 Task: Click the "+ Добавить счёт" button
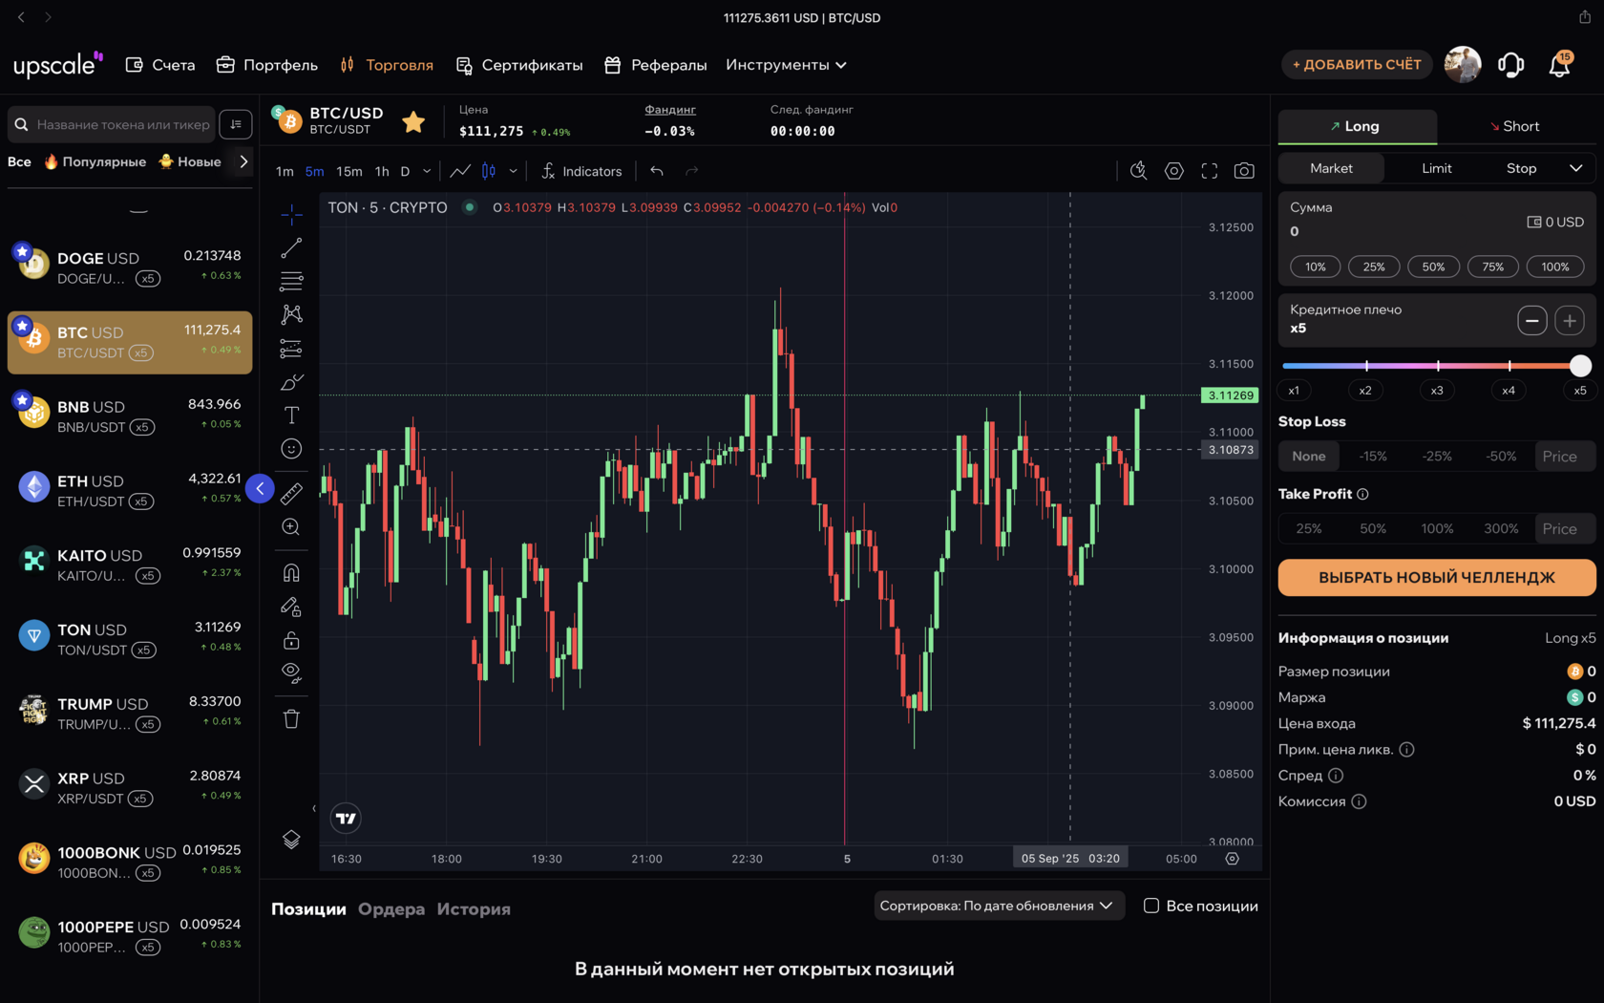point(1357,65)
